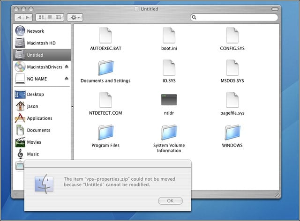Click the WINDOWS folder name label
The height and width of the screenshot is (221, 300).
(232, 145)
